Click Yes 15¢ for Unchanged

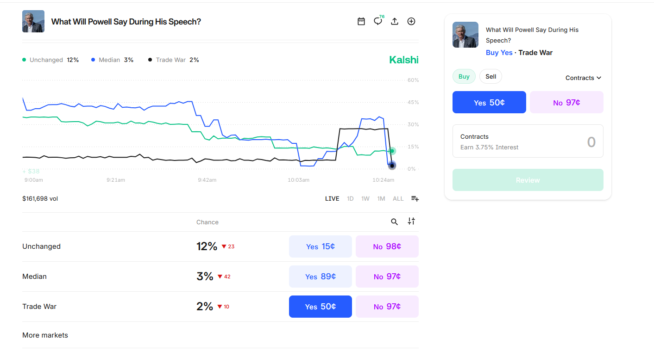click(x=320, y=246)
